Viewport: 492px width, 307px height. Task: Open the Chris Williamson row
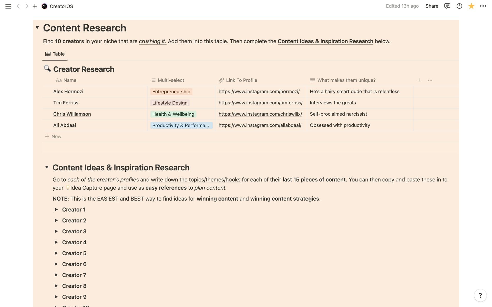pos(72,114)
